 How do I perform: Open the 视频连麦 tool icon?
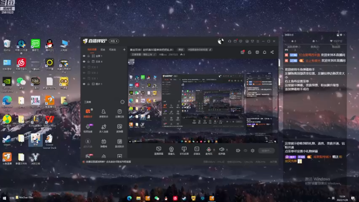tap(88, 128)
